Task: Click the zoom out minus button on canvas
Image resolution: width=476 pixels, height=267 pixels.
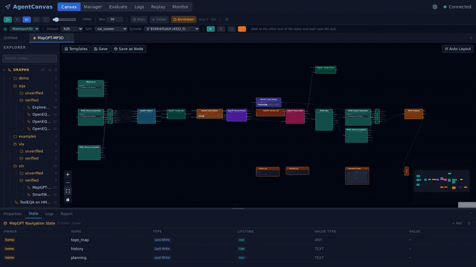Action: (67, 183)
